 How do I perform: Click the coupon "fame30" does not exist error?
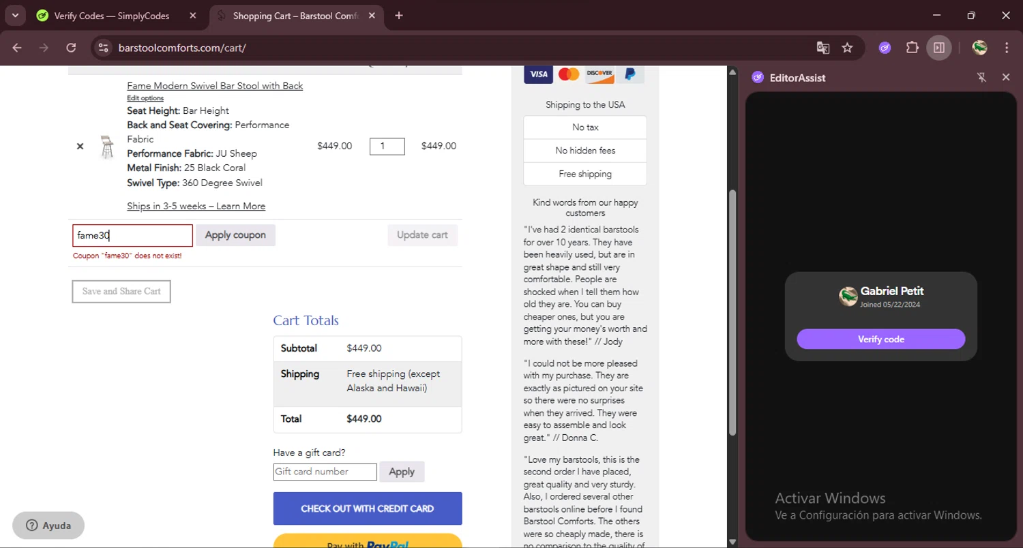click(128, 256)
